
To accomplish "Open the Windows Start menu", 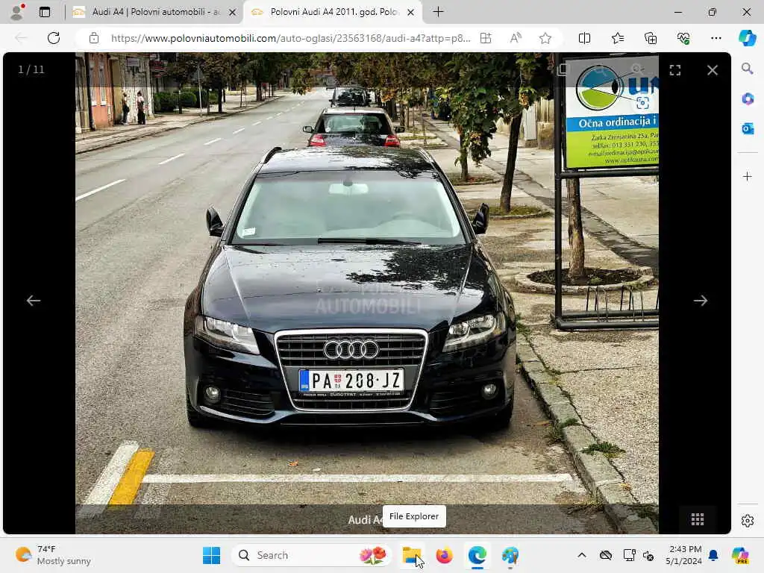I will pyautogui.click(x=211, y=555).
